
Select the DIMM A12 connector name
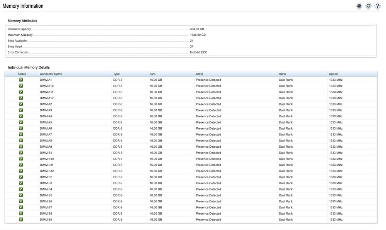[47, 98]
